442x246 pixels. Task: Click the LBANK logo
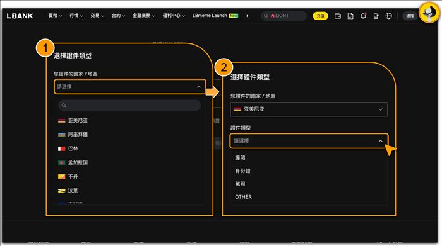20,16
